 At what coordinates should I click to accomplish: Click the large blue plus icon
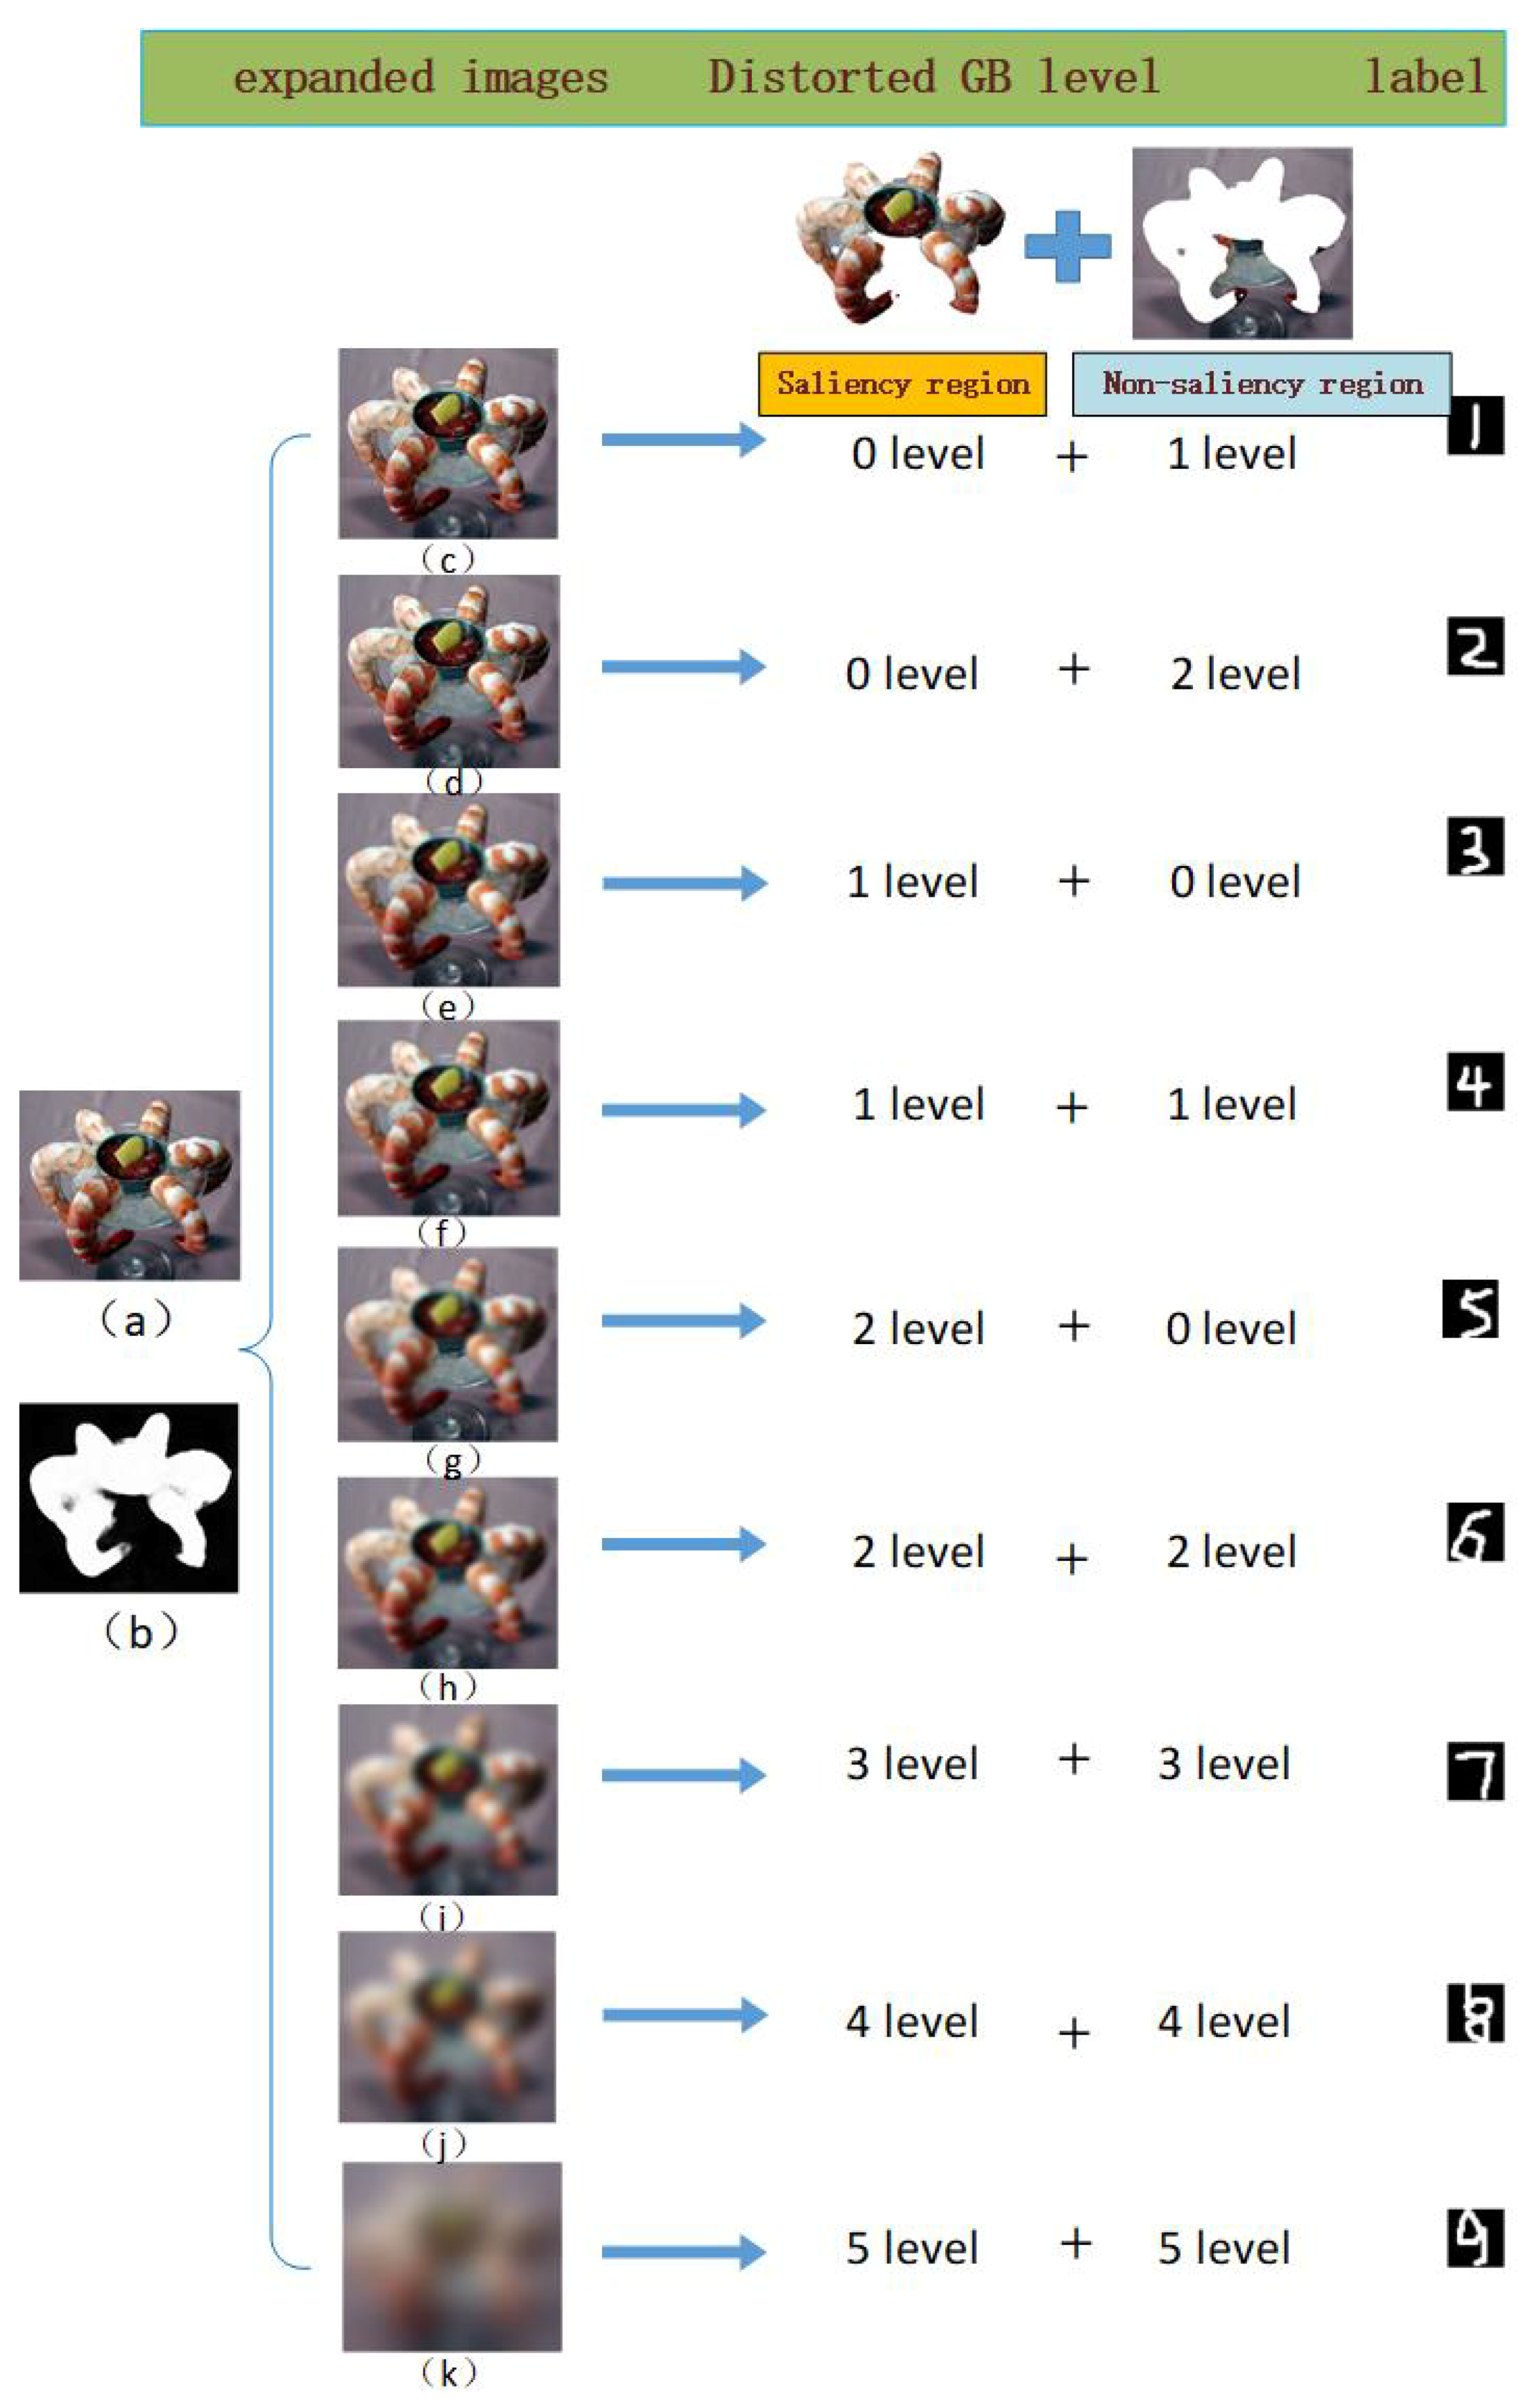[1068, 246]
